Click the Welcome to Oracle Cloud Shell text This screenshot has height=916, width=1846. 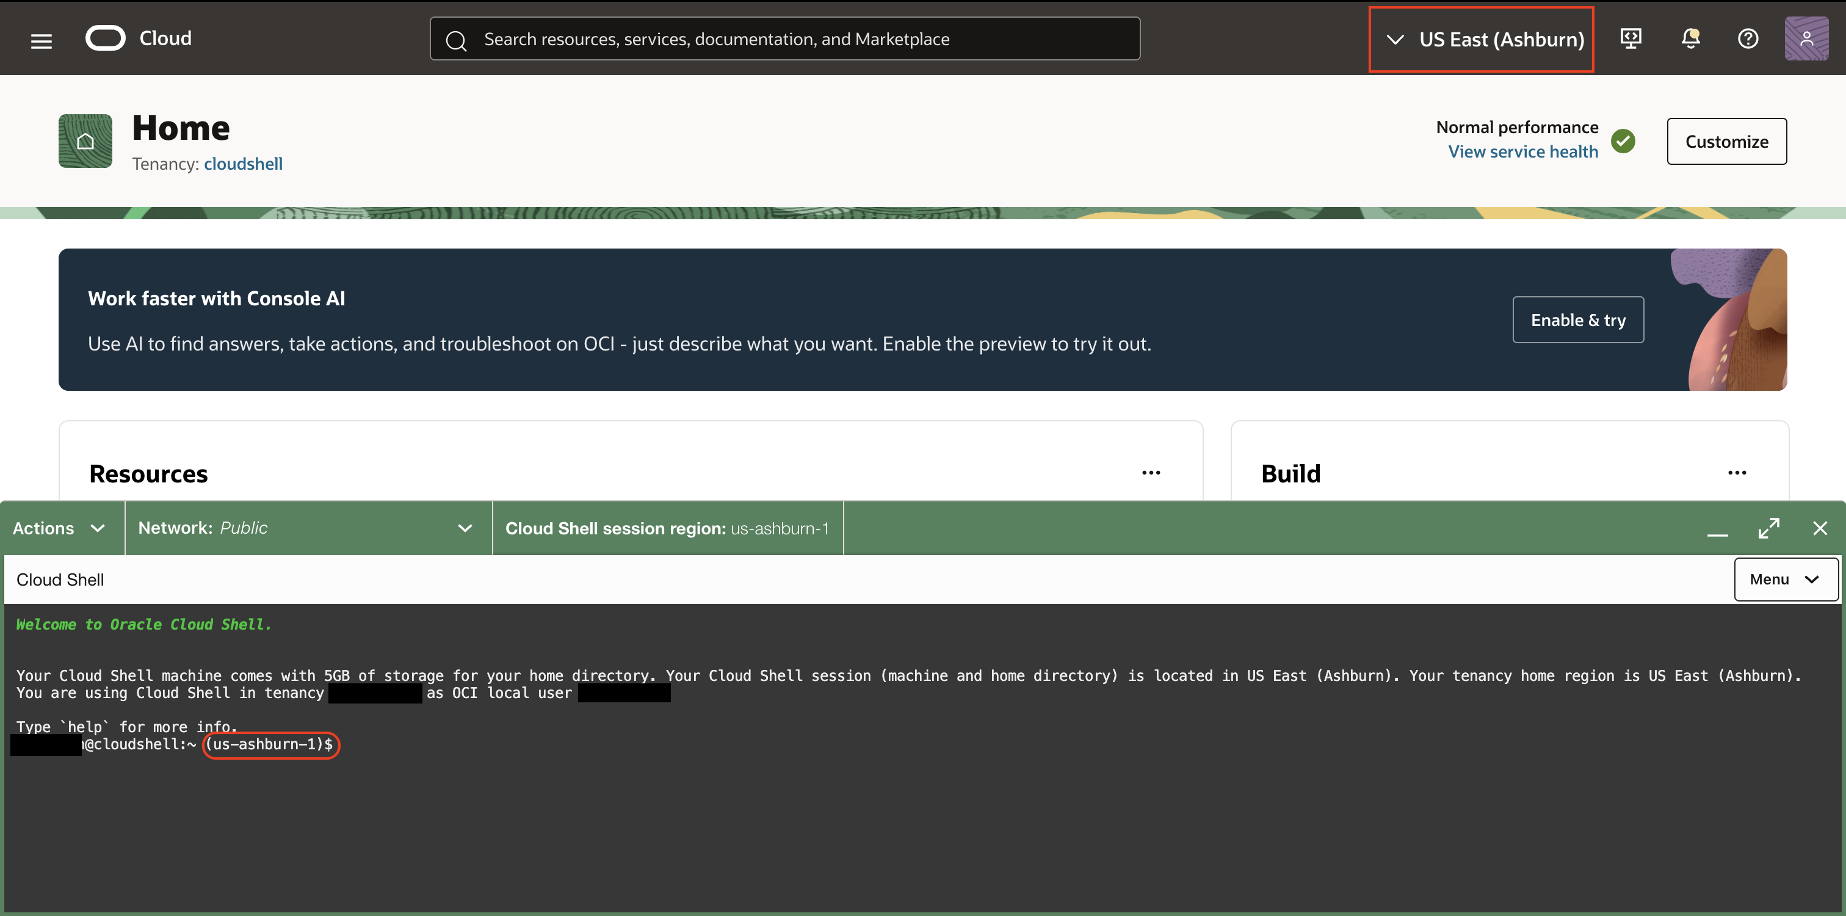pos(144,624)
